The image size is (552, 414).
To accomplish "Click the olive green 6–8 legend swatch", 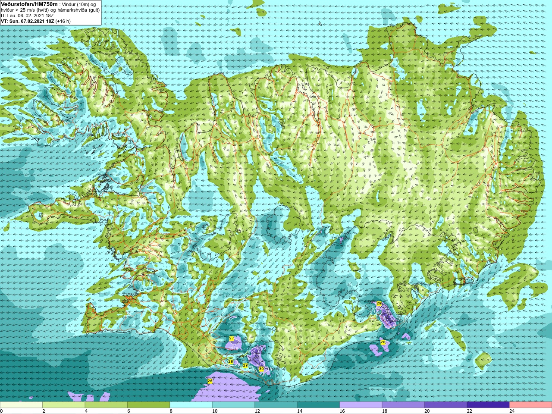I will pyautogui.click(x=148, y=405).
